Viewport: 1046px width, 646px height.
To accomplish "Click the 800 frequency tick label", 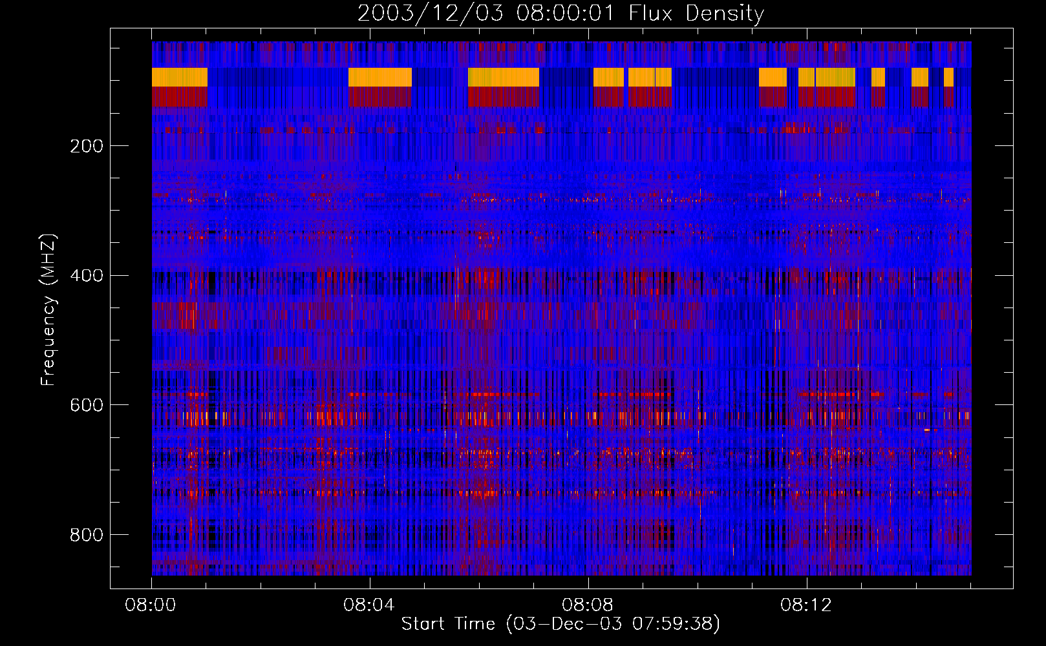I will tap(87, 535).
